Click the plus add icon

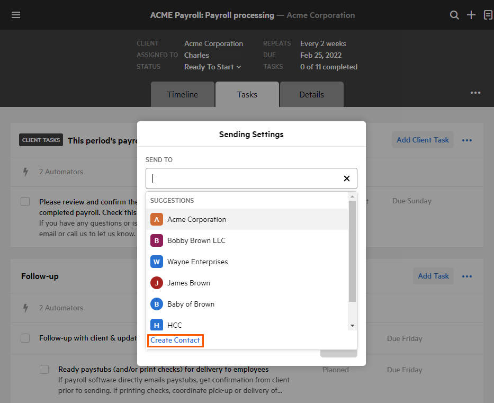point(471,15)
